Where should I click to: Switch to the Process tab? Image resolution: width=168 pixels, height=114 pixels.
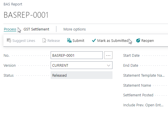click(x=10, y=29)
